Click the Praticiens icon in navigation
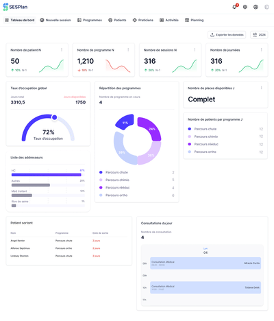 pos(135,20)
